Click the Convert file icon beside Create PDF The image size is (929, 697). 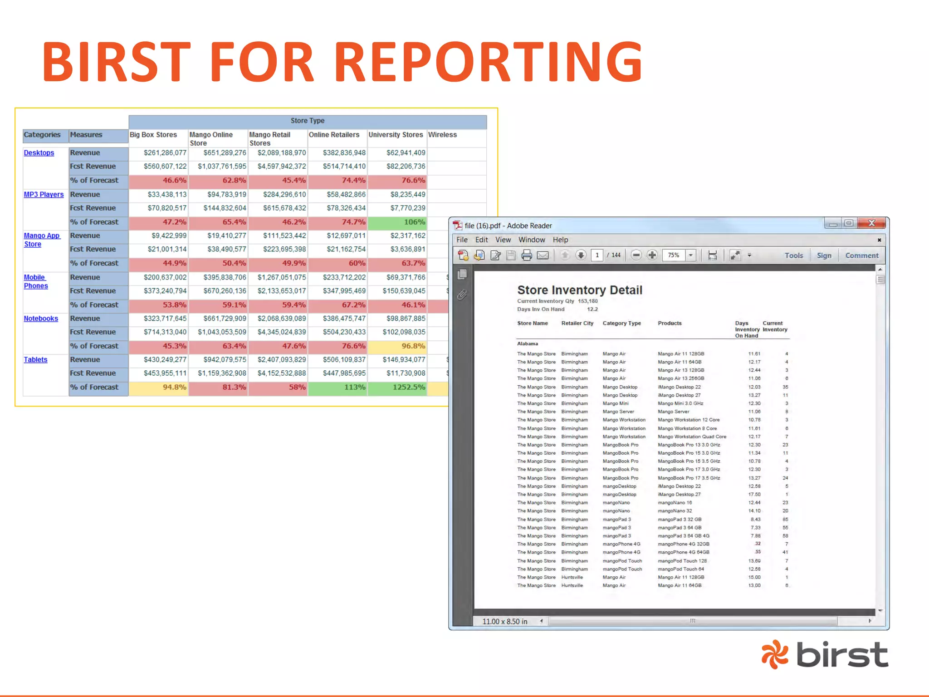(x=479, y=255)
